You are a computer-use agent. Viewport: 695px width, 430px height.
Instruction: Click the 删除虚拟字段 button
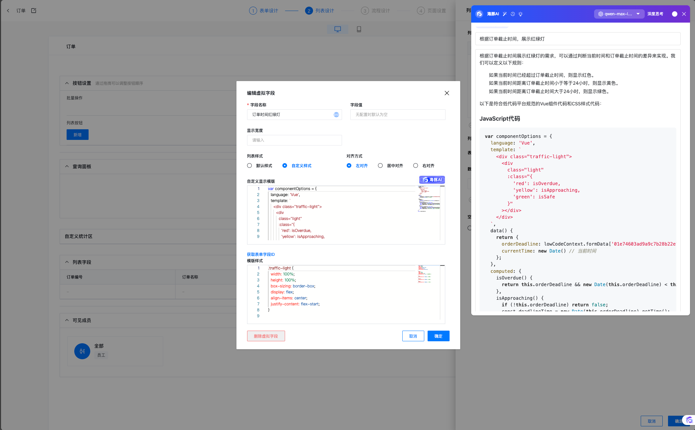click(266, 336)
